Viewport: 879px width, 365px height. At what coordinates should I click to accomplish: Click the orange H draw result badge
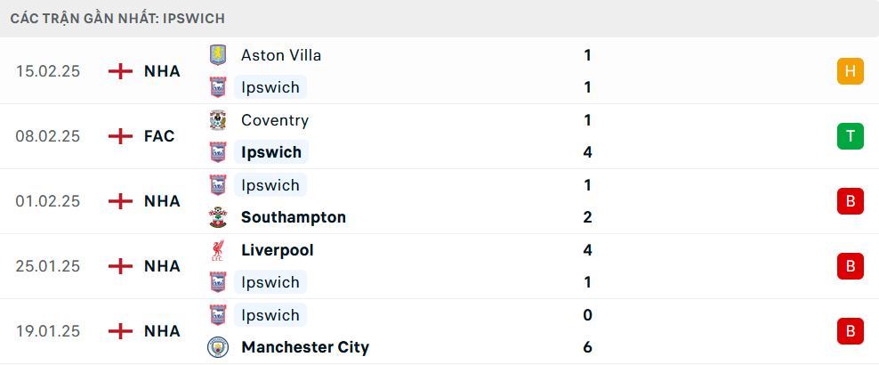tap(851, 71)
